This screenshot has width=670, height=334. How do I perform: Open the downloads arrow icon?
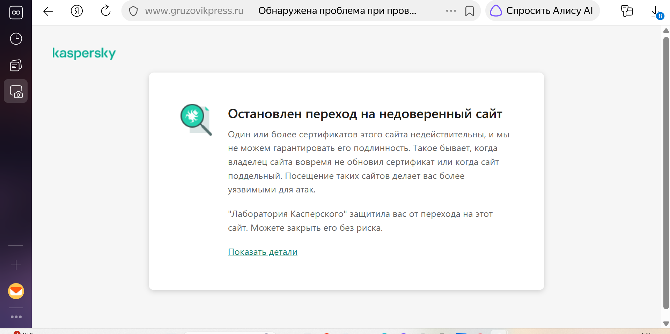(x=656, y=12)
